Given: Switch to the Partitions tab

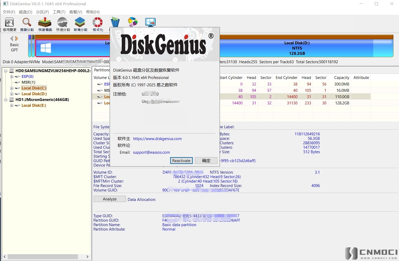Looking at the screenshot, I should click(102, 70).
